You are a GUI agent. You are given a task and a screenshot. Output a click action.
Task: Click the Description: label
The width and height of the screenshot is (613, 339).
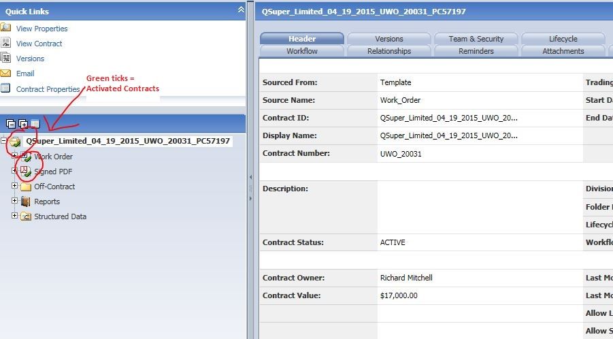[x=285, y=189]
